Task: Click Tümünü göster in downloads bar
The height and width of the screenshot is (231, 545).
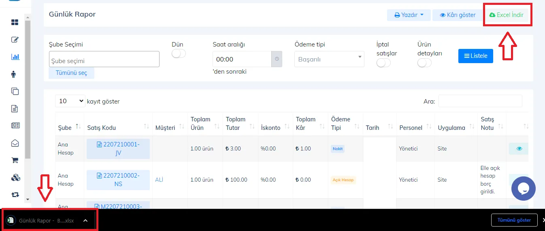Action: click(x=514, y=220)
